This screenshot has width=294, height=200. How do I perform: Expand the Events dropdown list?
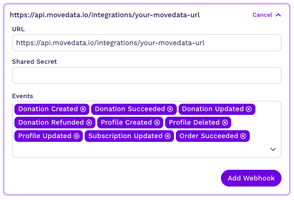click(x=273, y=149)
